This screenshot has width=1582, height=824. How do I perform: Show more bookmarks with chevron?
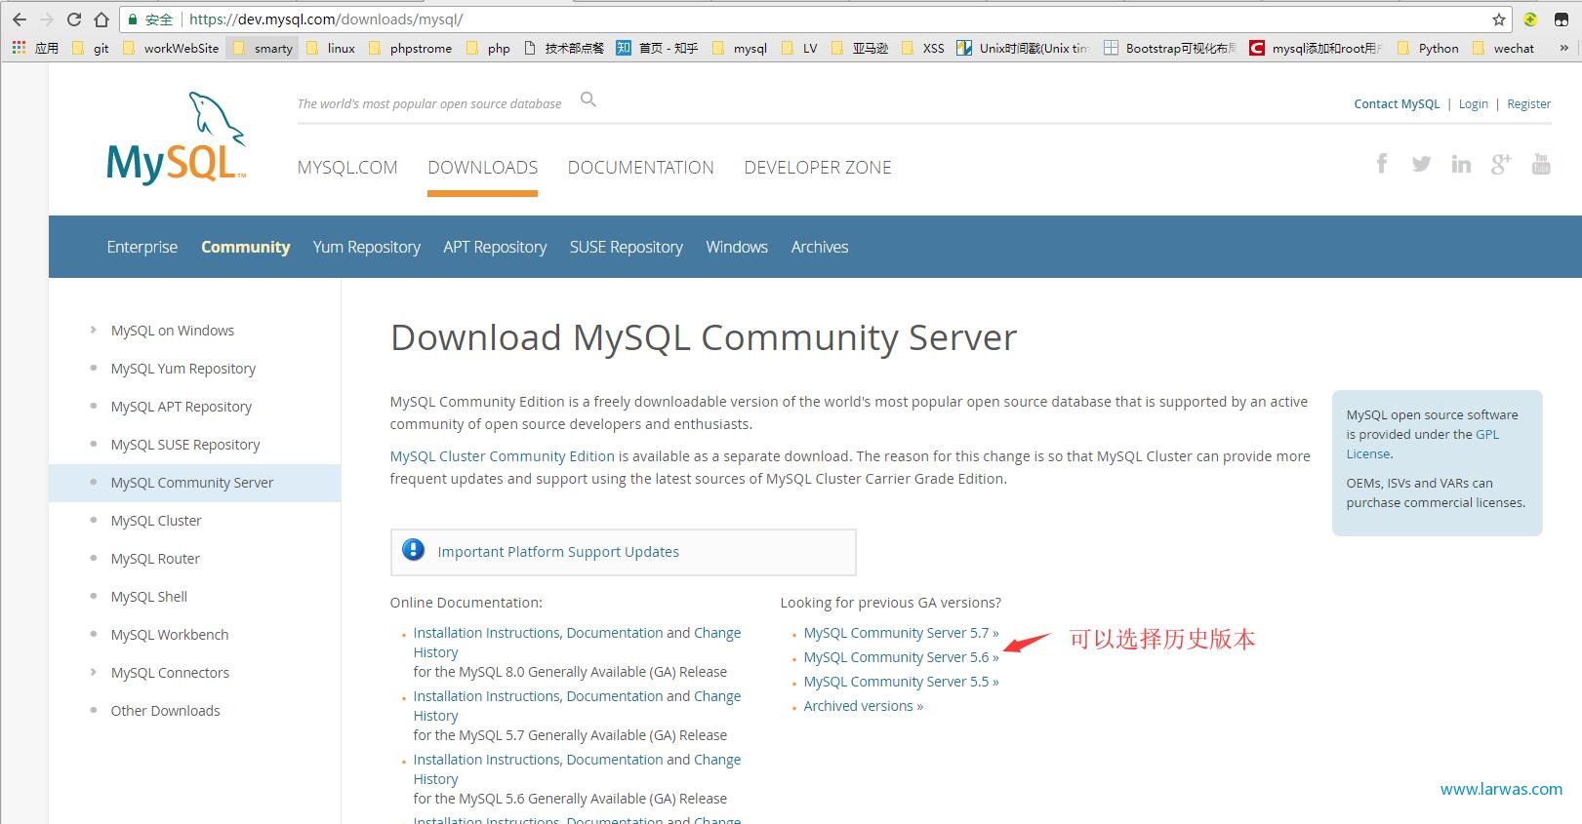pos(1563,48)
